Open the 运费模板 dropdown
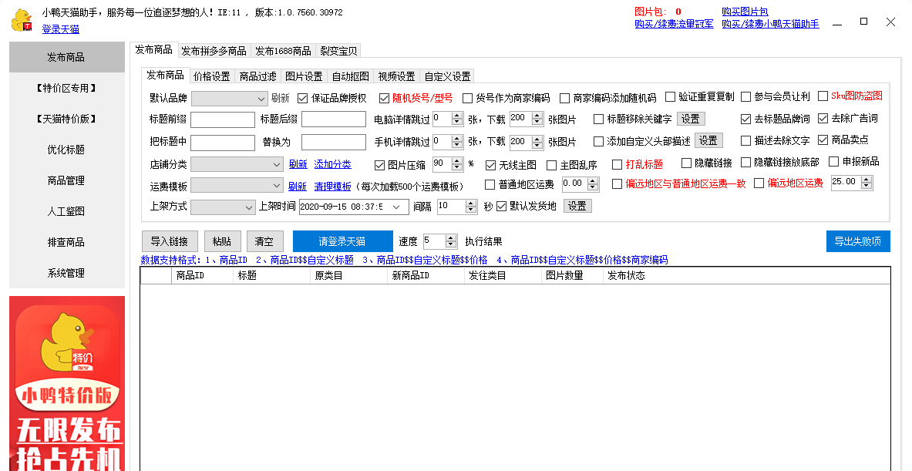Image resolution: width=912 pixels, height=471 pixels. pos(237,186)
